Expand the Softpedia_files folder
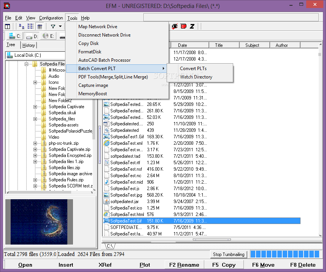Image resolution: width=326 pixels, height=272 pixels. 35,119
